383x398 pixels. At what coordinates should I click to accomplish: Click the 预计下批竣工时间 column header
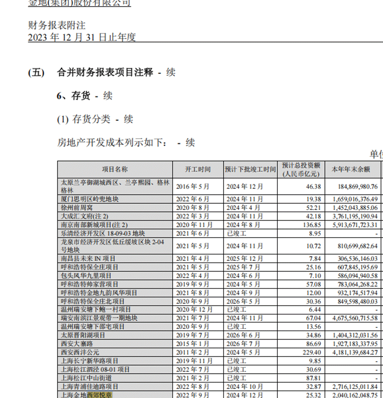pos(250,170)
